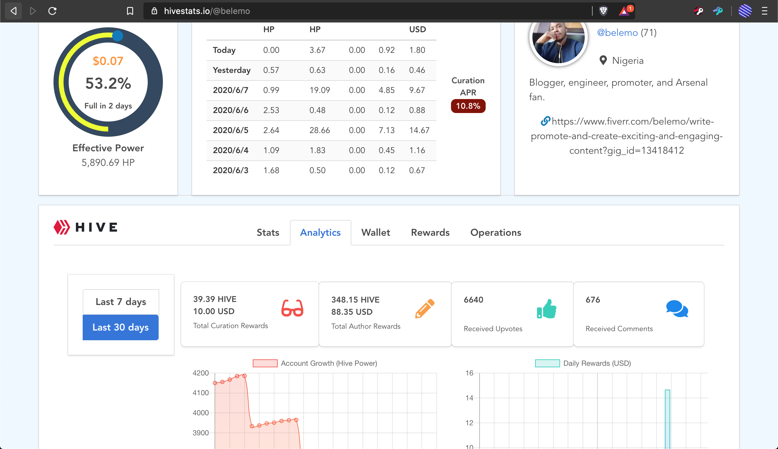This screenshot has height=449, width=778.
Task: Click the '14.67' USD value
Action: coord(419,130)
